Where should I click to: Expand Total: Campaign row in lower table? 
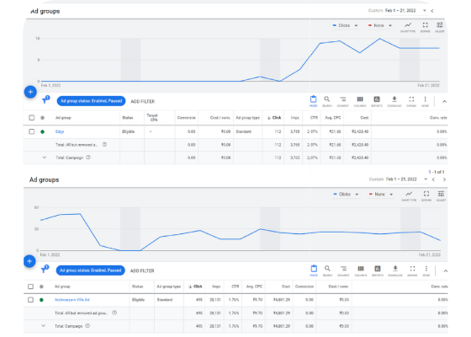tap(44, 326)
